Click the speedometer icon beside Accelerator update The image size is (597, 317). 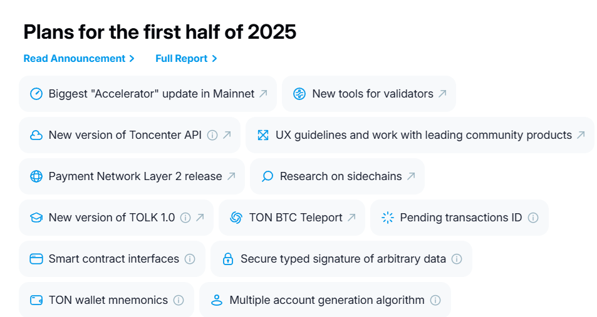tap(36, 94)
